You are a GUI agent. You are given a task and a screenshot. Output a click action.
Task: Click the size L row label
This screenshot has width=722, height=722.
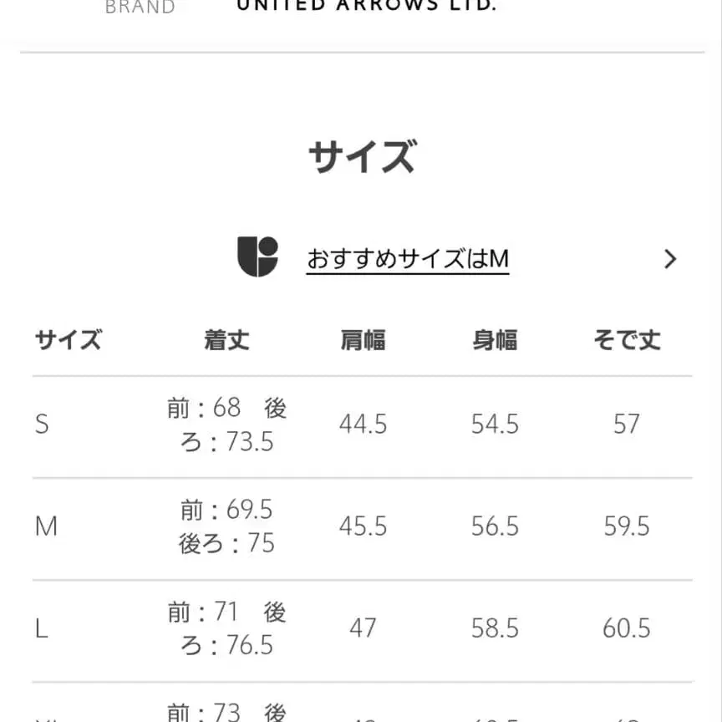pos(42,628)
